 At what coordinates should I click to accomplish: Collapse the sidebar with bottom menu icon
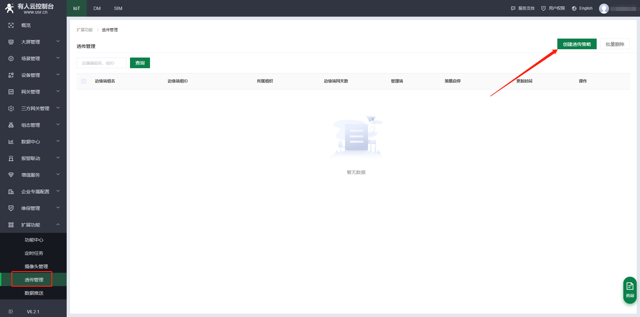(11, 312)
